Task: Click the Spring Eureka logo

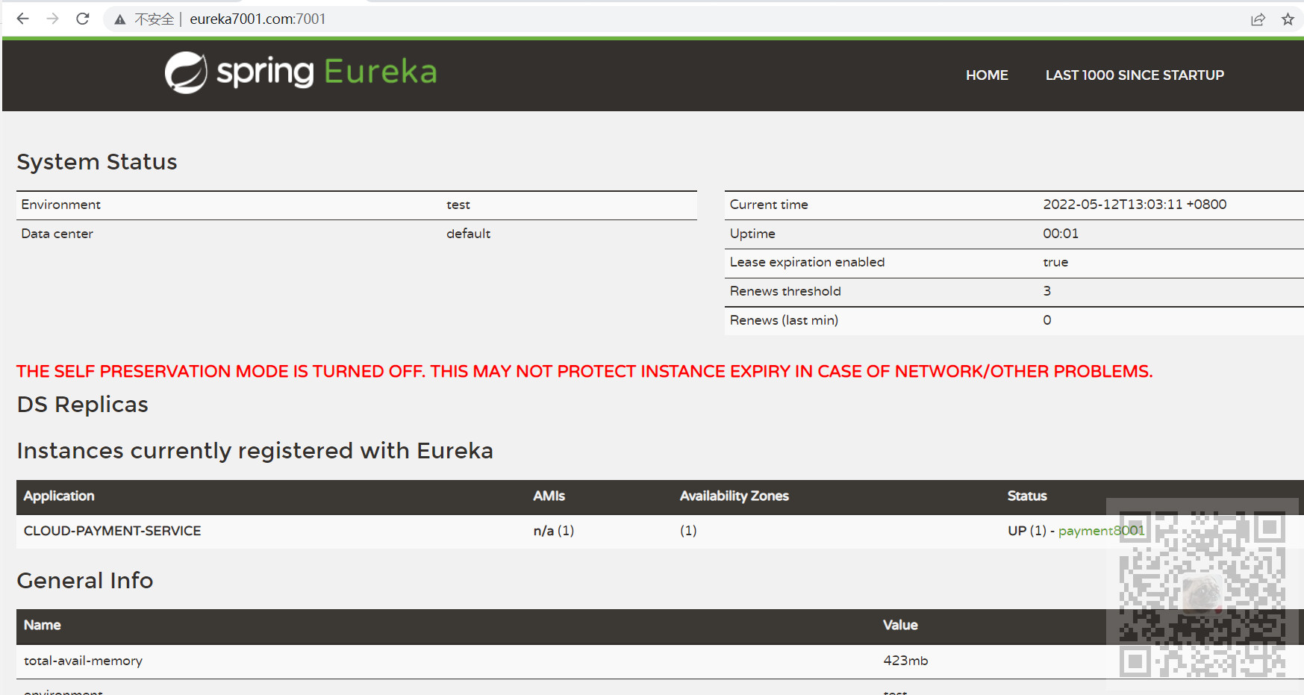Action: coord(301,72)
